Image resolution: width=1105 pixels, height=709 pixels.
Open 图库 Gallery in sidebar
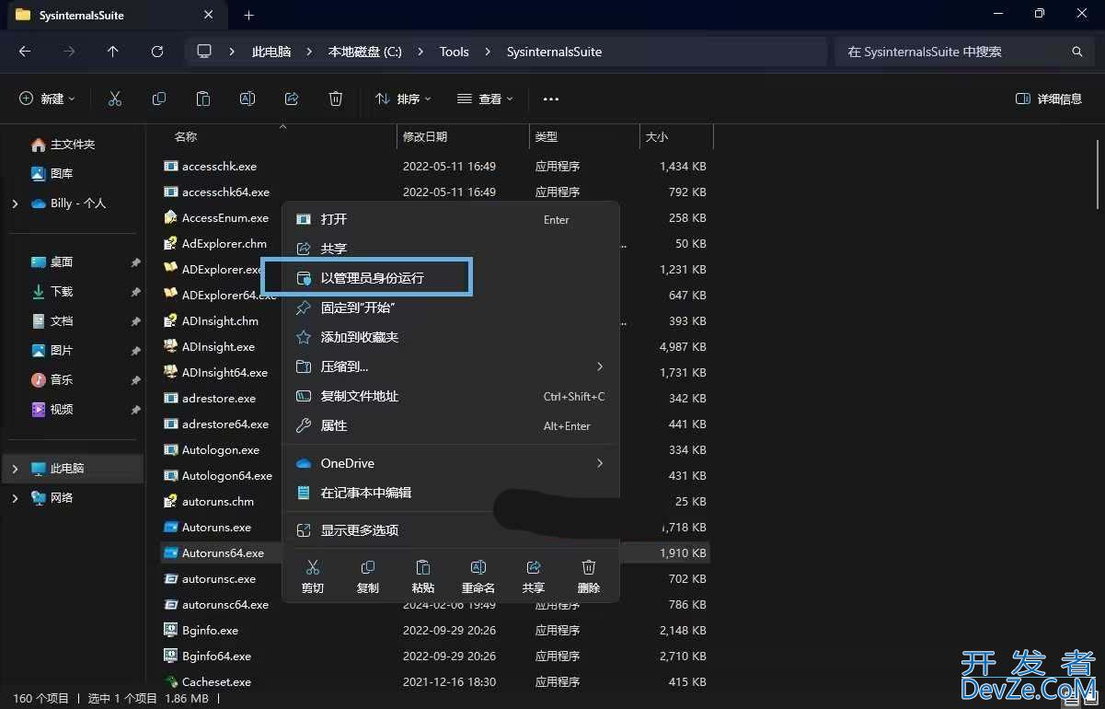[52, 173]
